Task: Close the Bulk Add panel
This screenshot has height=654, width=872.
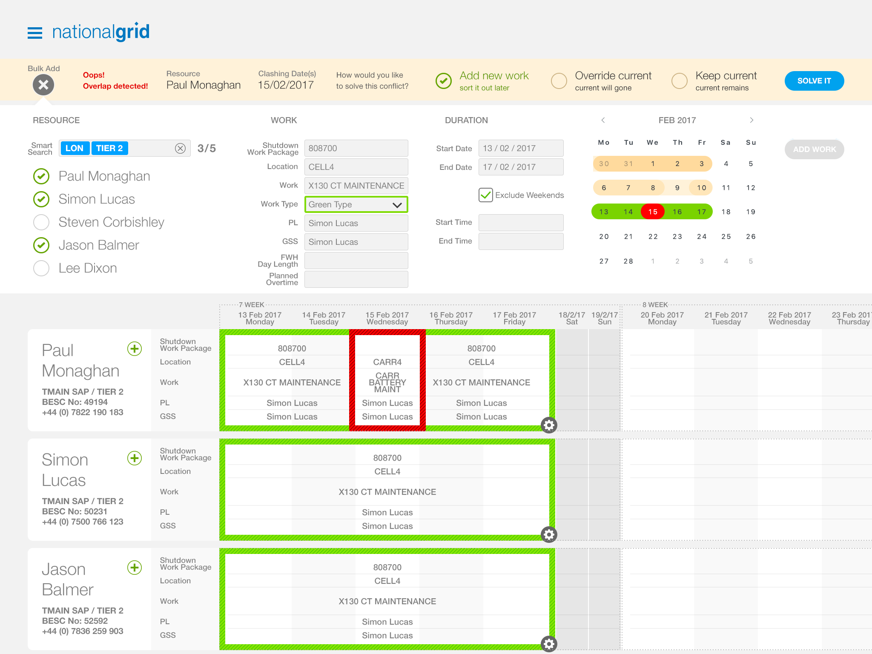Action: point(43,85)
